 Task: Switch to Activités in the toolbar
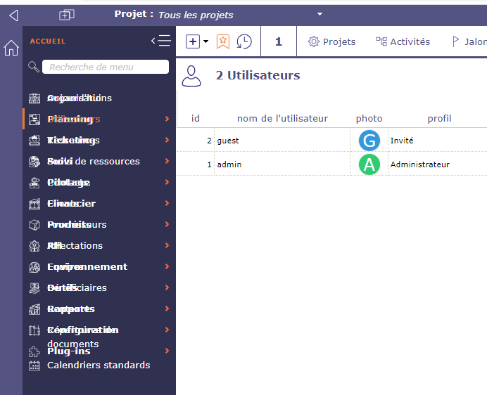(x=403, y=41)
